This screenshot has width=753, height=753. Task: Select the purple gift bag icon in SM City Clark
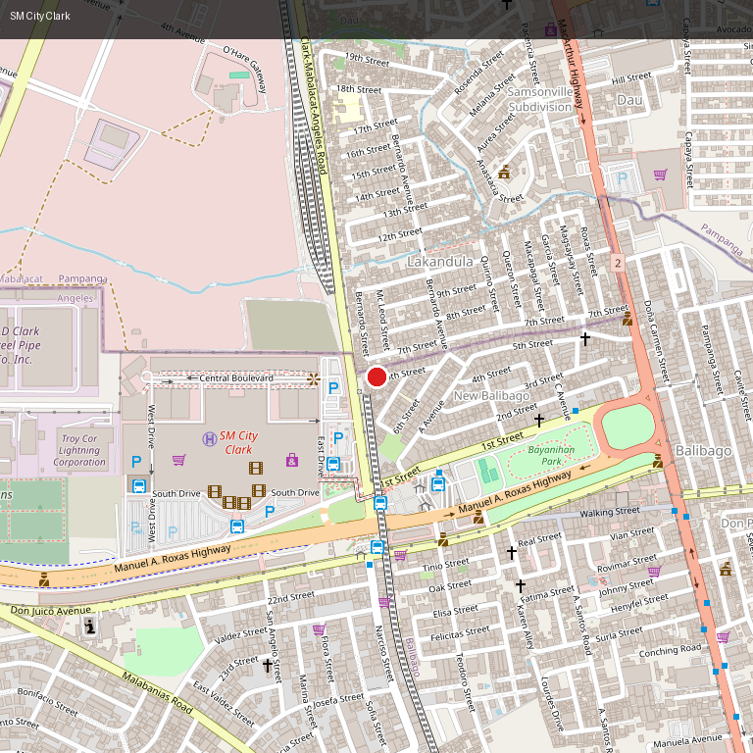(292, 460)
